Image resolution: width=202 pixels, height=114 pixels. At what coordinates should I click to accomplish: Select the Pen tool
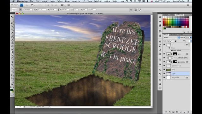[x=12, y=62]
